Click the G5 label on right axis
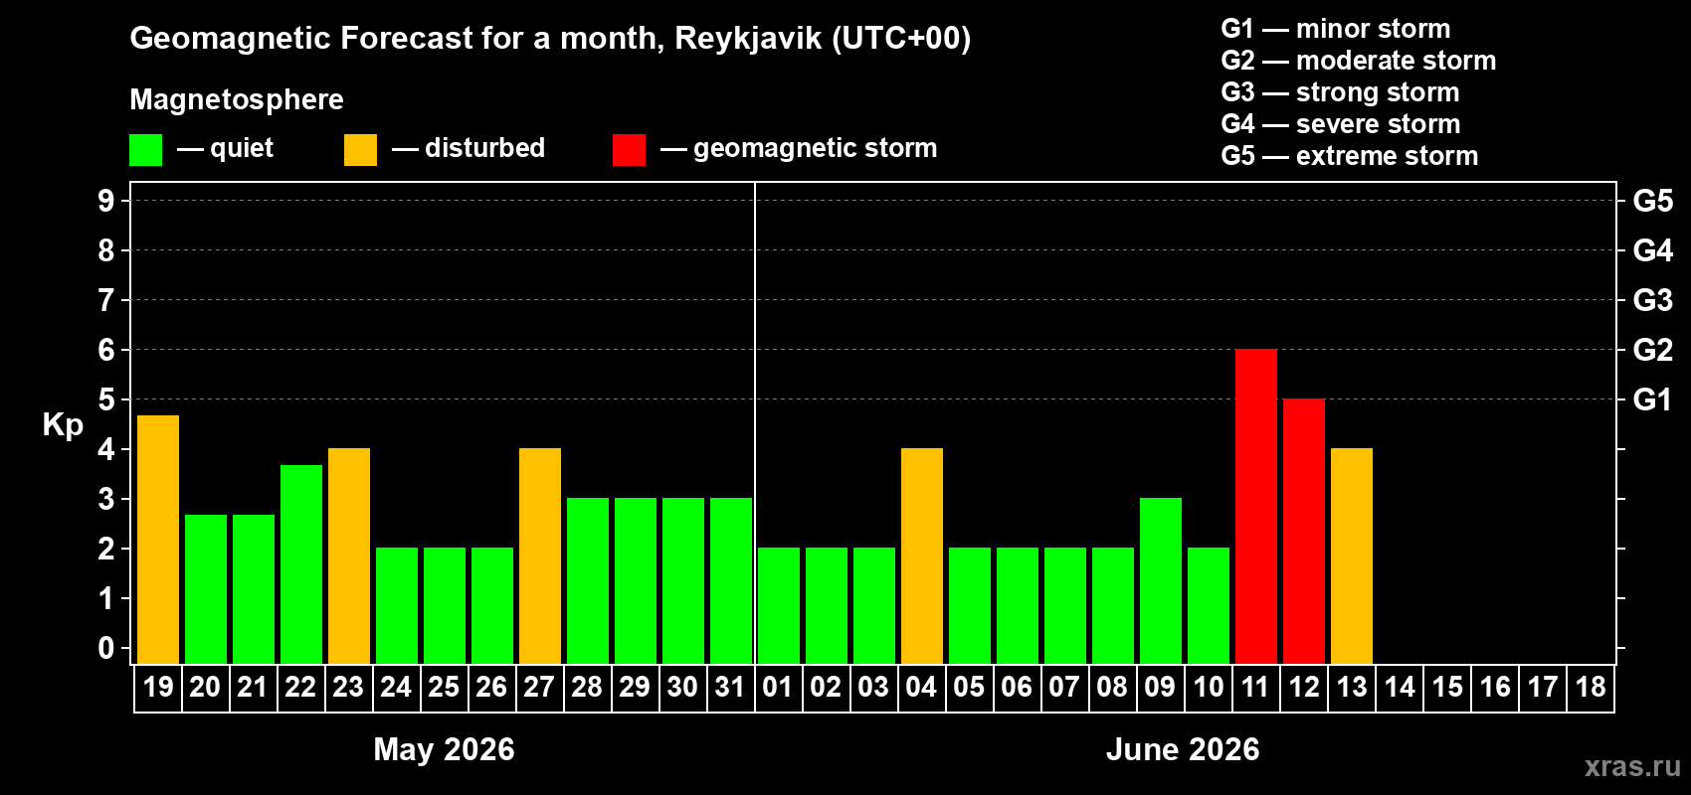The height and width of the screenshot is (795, 1691). [x=1653, y=201]
